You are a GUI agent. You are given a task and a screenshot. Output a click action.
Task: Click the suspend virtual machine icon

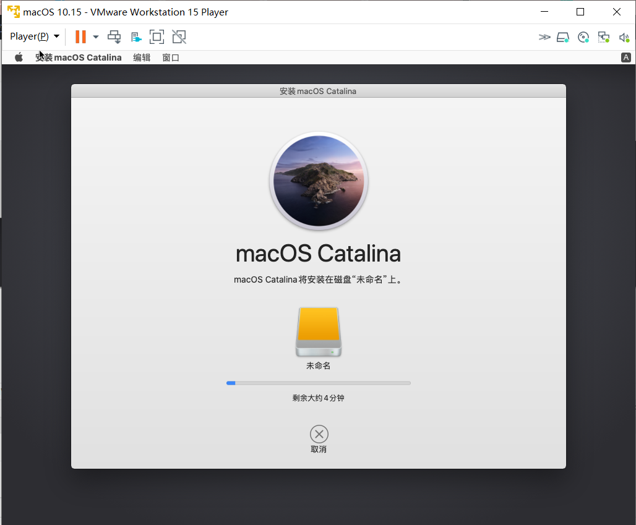coord(80,36)
